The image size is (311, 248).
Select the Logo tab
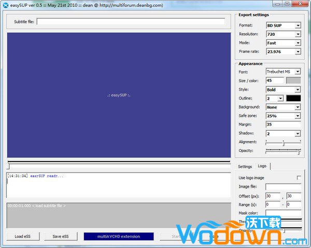pos(262,166)
